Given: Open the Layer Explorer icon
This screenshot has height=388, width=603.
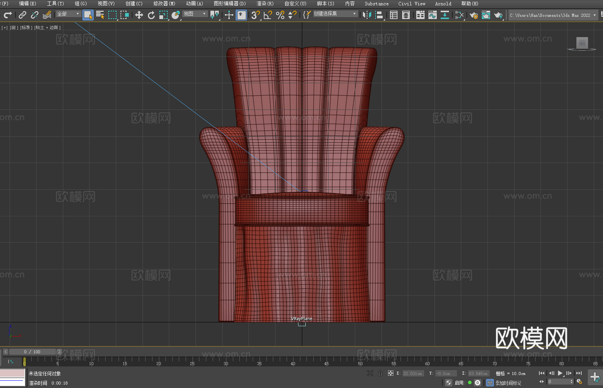Looking at the screenshot, I should pos(406,15).
